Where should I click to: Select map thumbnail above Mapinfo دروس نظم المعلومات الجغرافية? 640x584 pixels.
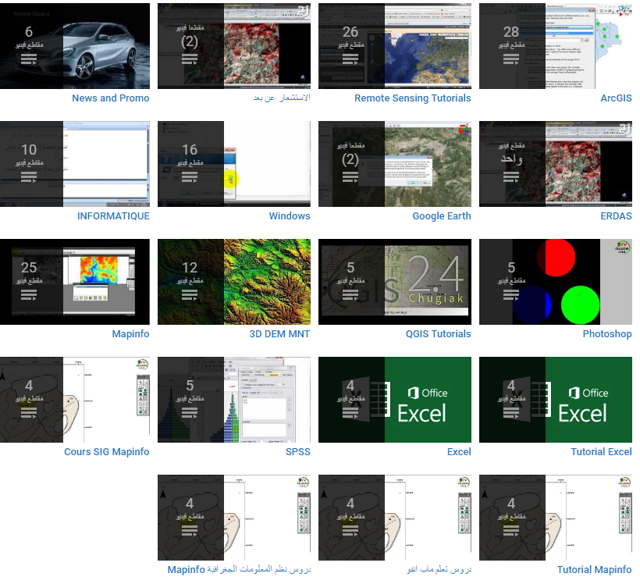234,518
